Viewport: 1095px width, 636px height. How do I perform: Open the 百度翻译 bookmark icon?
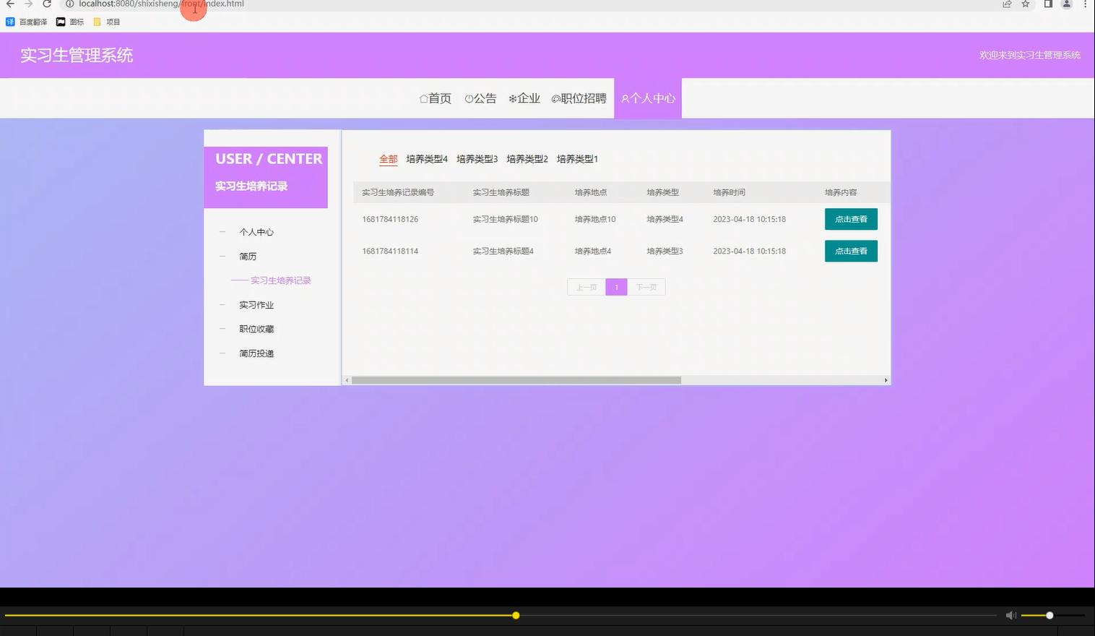(10, 21)
